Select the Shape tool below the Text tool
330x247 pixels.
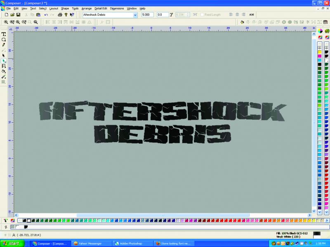(x=4, y=40)
